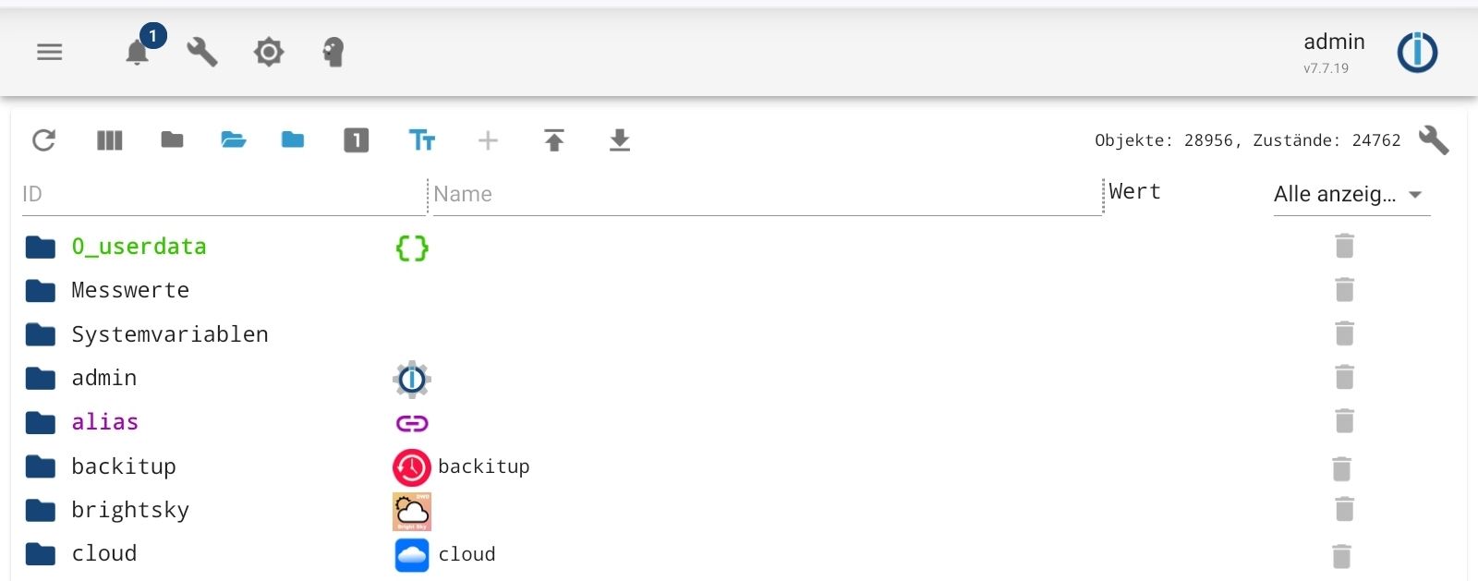Image resolution: width=1478 pixels, height=581 pixels.
Task: Export objects via the download arrow icon
Action: tap(620, 140)
